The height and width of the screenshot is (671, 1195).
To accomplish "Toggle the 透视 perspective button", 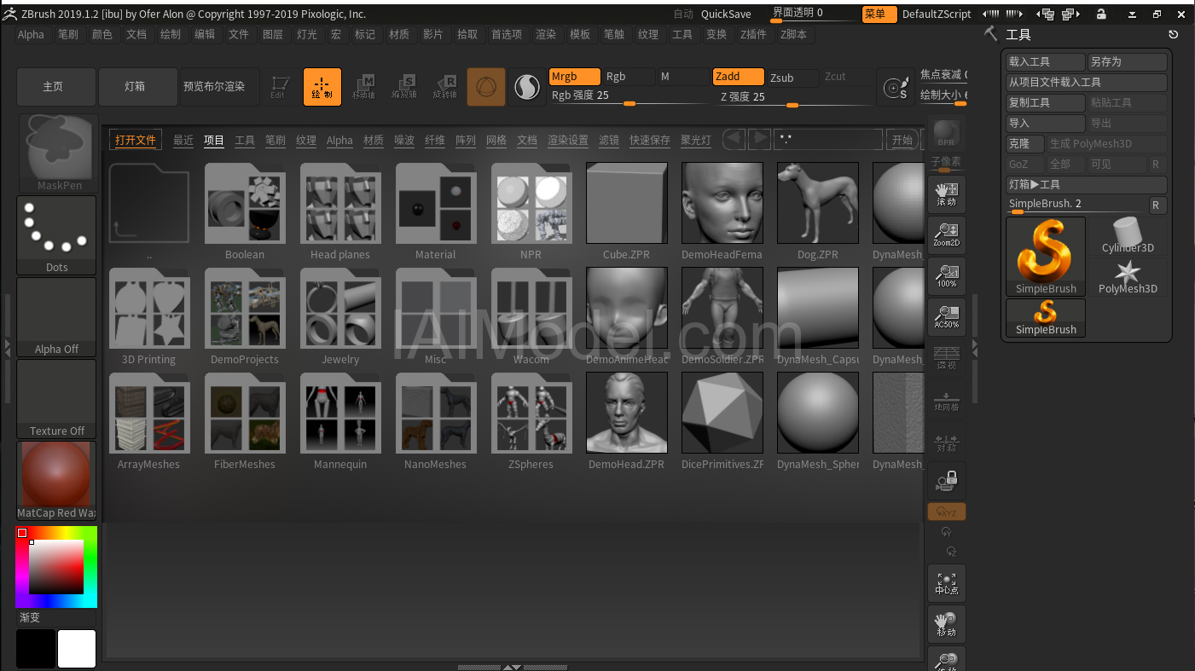I will pos(946,358).
